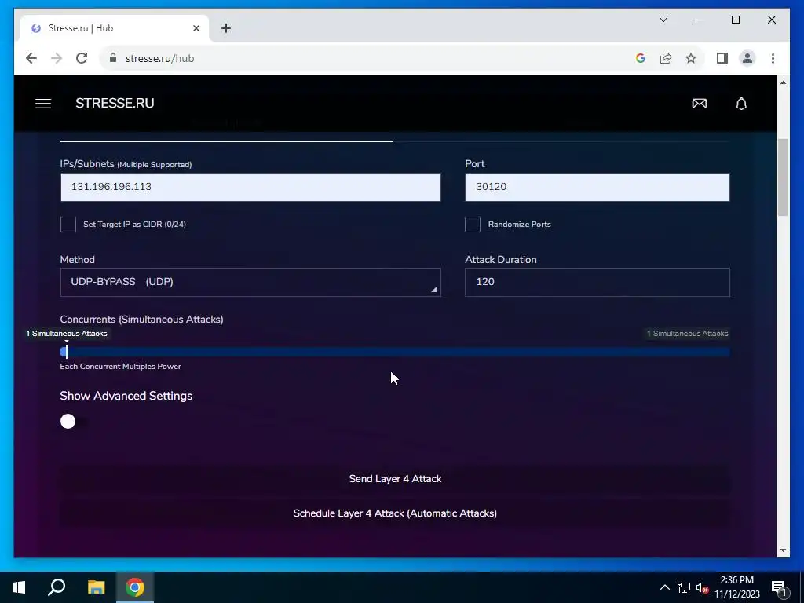The width and height of the screenshot is (804, 603).
Task: Click the 'Show Advanced Settings' heading
Action: coord(126,396)
